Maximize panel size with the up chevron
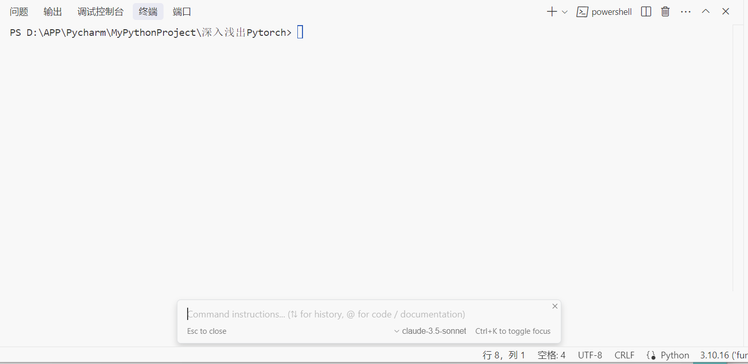The width and height of the screenshot is (748, 364). coord(705,11)
